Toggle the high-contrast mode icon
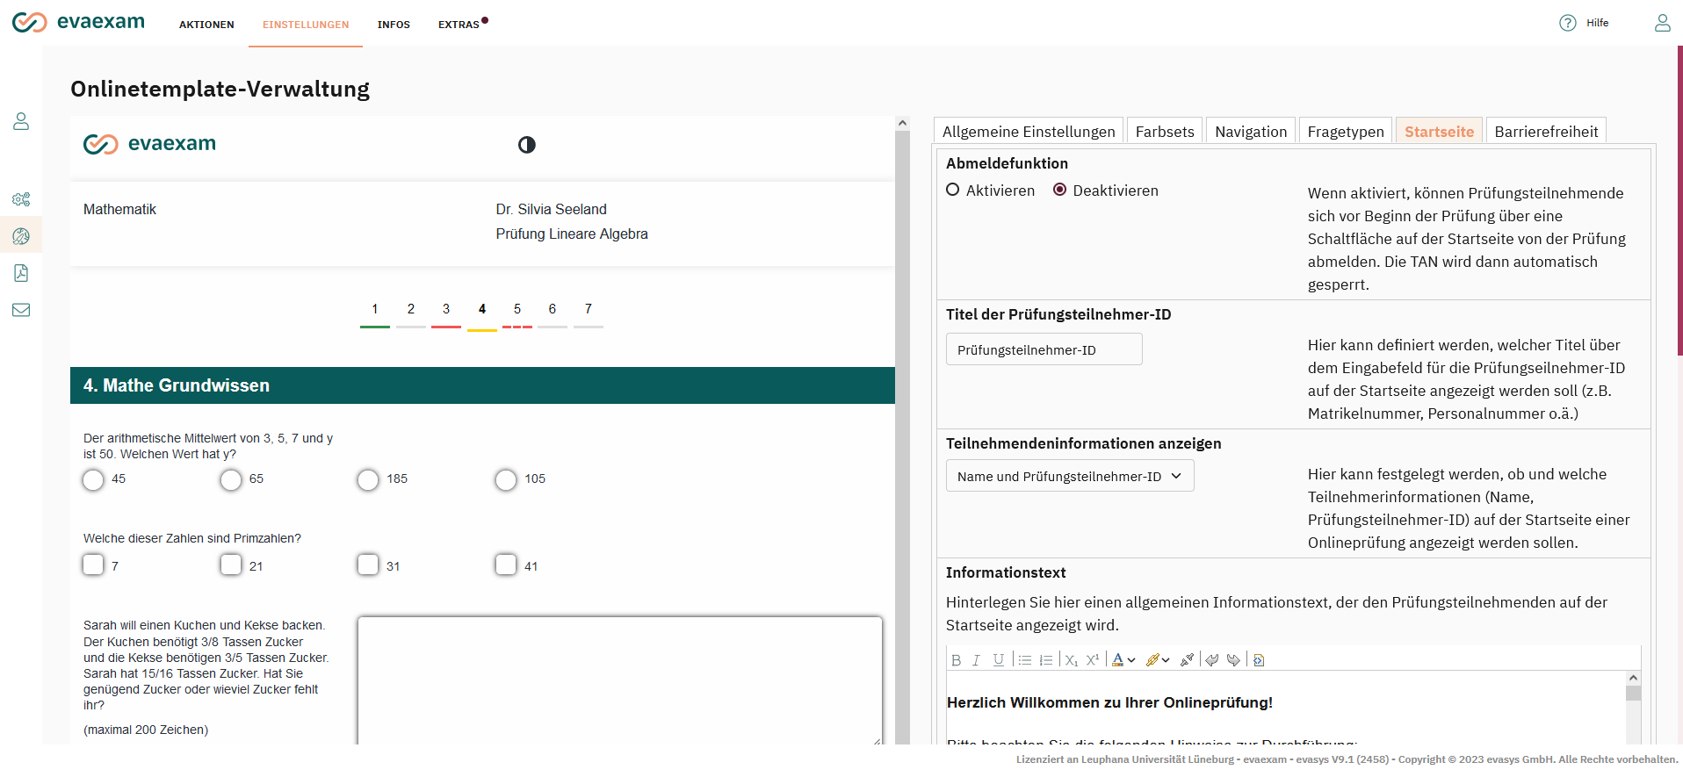The image size is (1683, 784). point(526,145)
